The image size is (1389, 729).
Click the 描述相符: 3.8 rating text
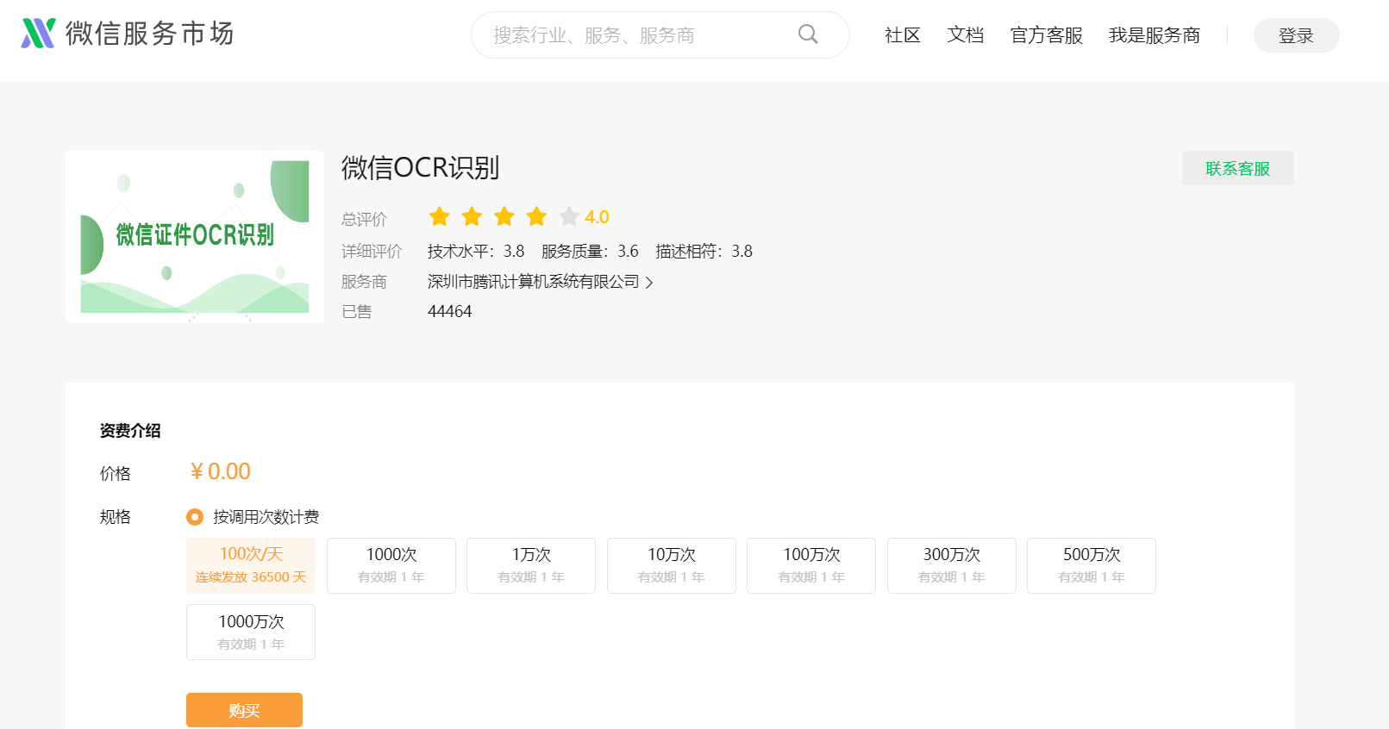tap(704, 252)
